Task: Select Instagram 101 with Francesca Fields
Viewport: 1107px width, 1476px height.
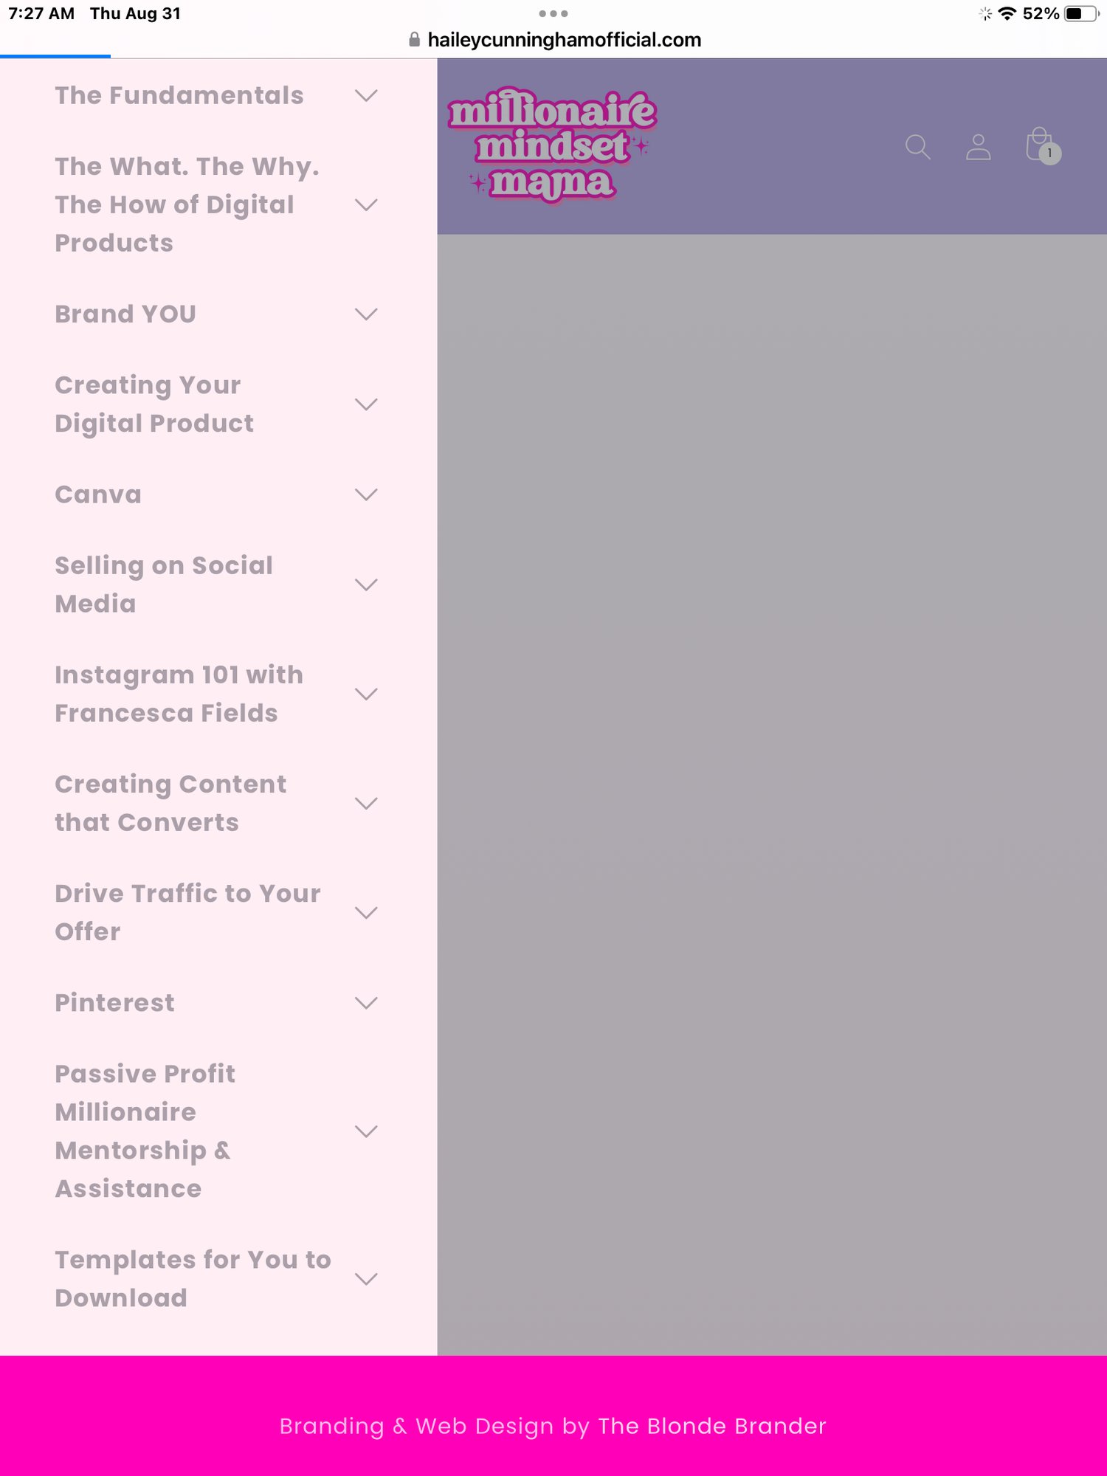Action: tap(179, 694)
